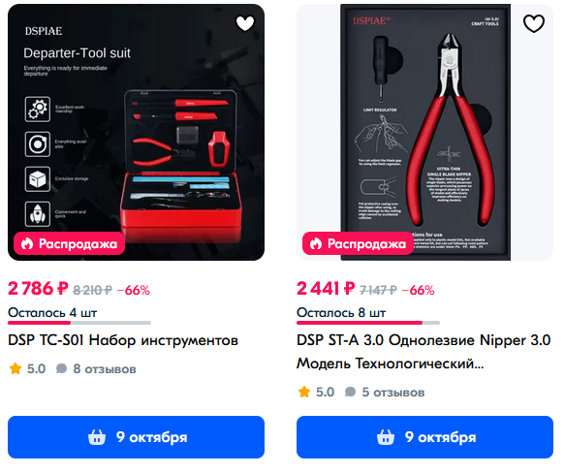The width and height of the screenshot is (565, 474).
Task: Open the single blade nipper product image
Action: [424, 132]
